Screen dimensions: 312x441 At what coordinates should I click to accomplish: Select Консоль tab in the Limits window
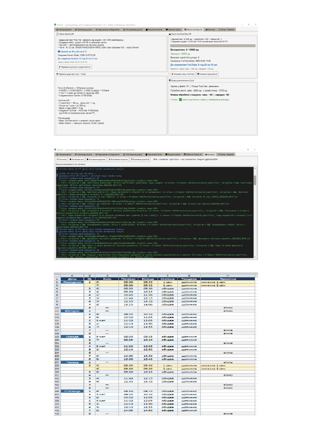210,29
